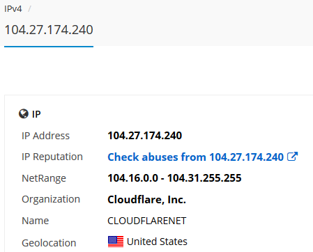Select the bold IP address value 104.27.174.240
313x252 pixels.
[144, 136]
